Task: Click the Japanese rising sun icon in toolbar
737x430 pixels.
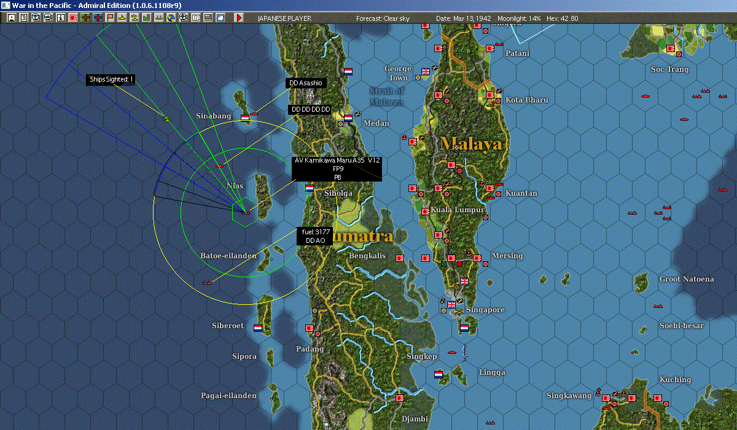Action: click(73, 18)
